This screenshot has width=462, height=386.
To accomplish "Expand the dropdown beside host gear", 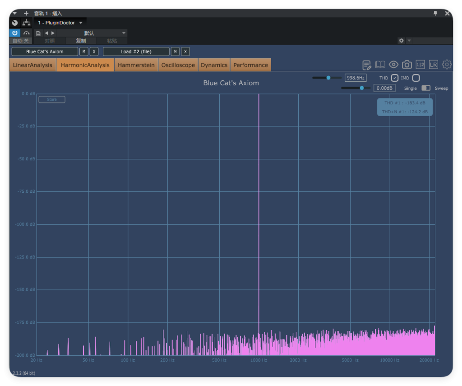I will click(x=409, y=41).
